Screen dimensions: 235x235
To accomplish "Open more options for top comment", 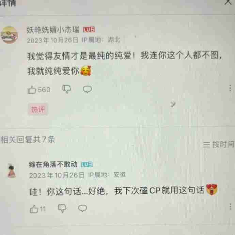I will tap(230, 88).
